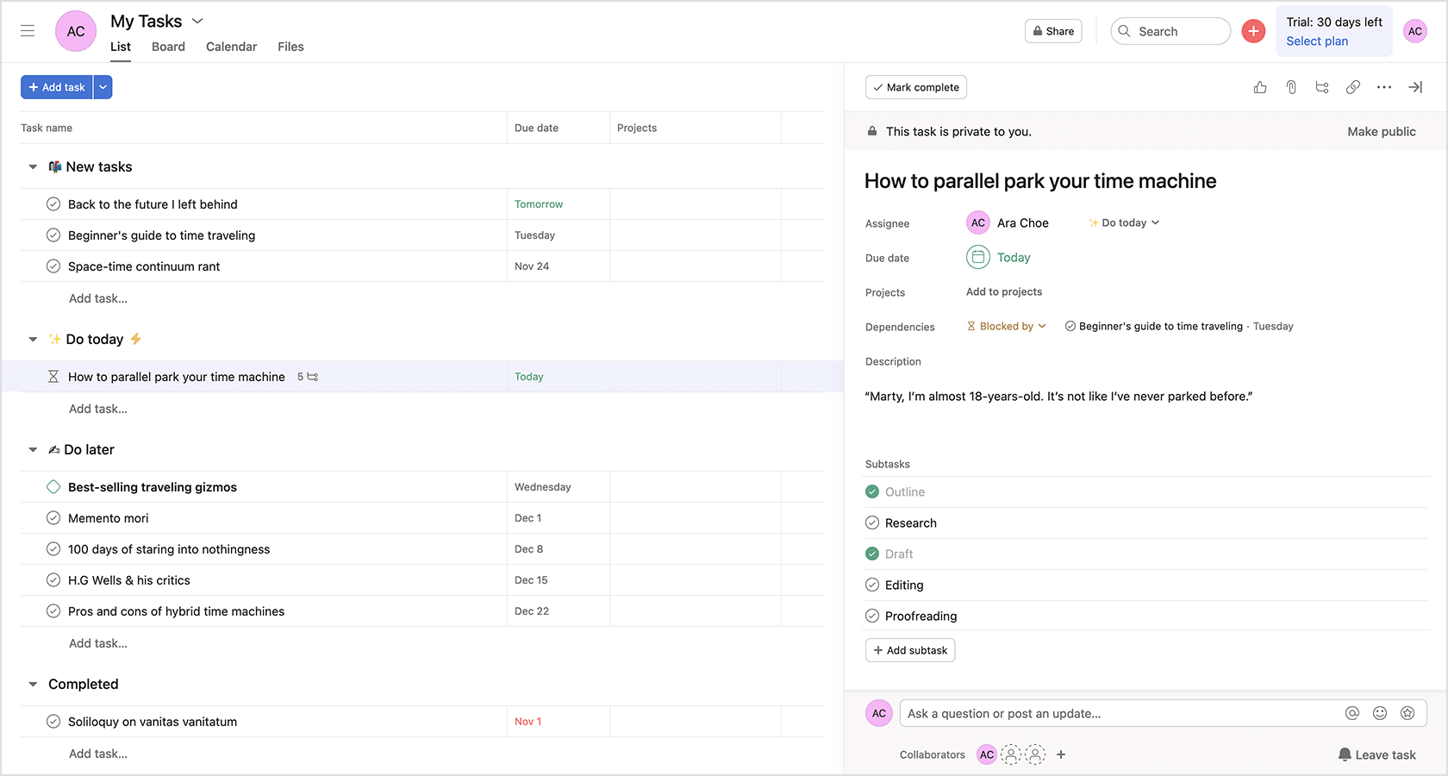Copy task link with chain icon
Screen dimensions: 1448x776
1353,87
